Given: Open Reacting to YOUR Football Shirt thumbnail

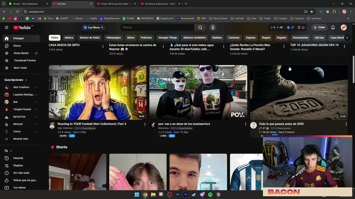Looking at the screenshot, I should click(98, 92).
